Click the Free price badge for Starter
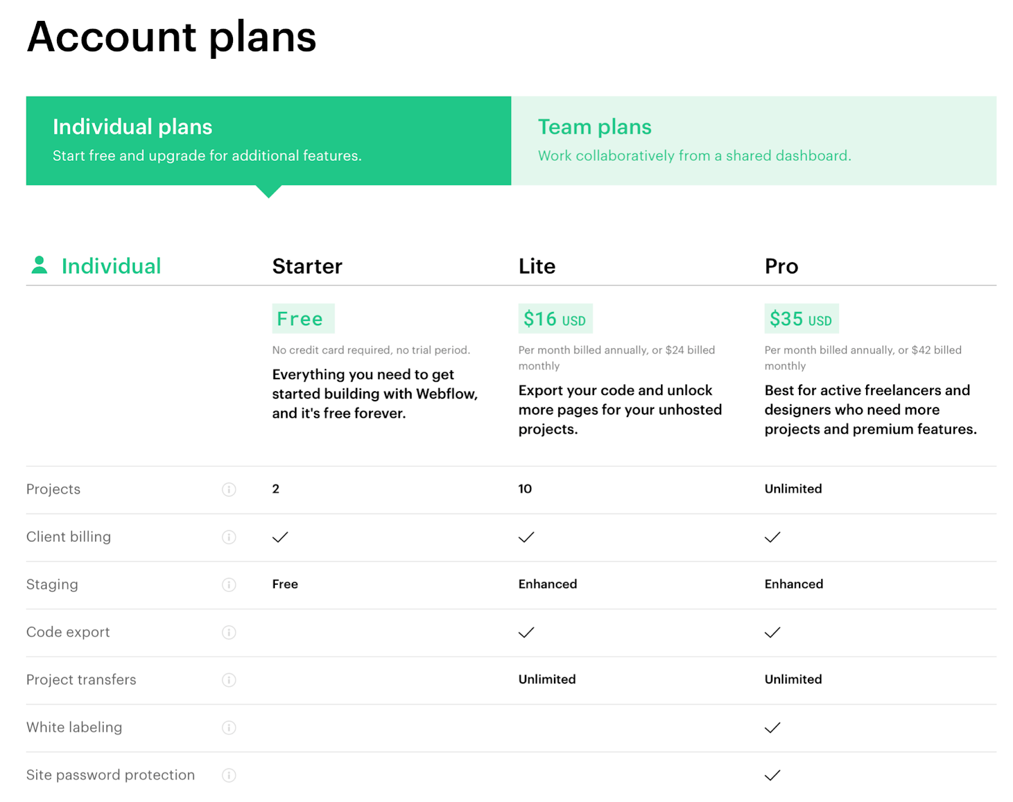The height and width of the screenshot is (802, 1013). point(303,318)
